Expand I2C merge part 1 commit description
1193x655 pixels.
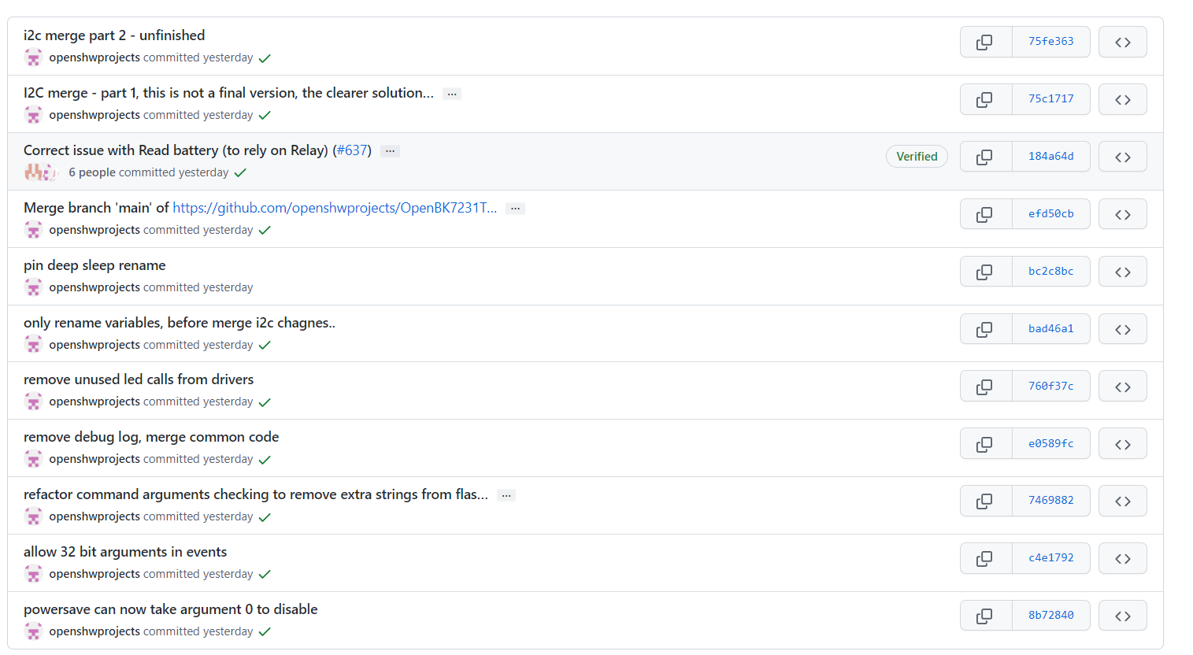click(452, 94)
